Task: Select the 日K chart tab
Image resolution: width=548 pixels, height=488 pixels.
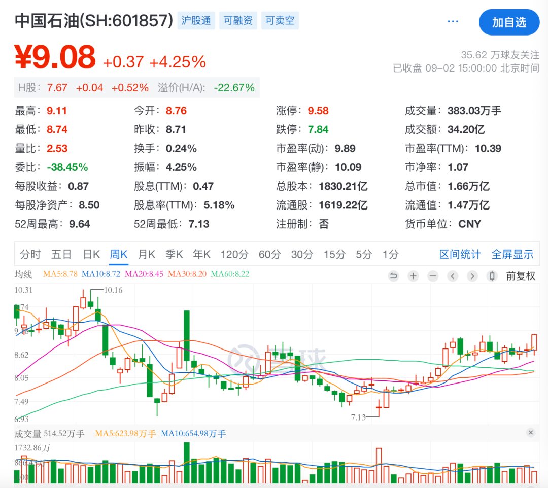Action: [91, 254]
